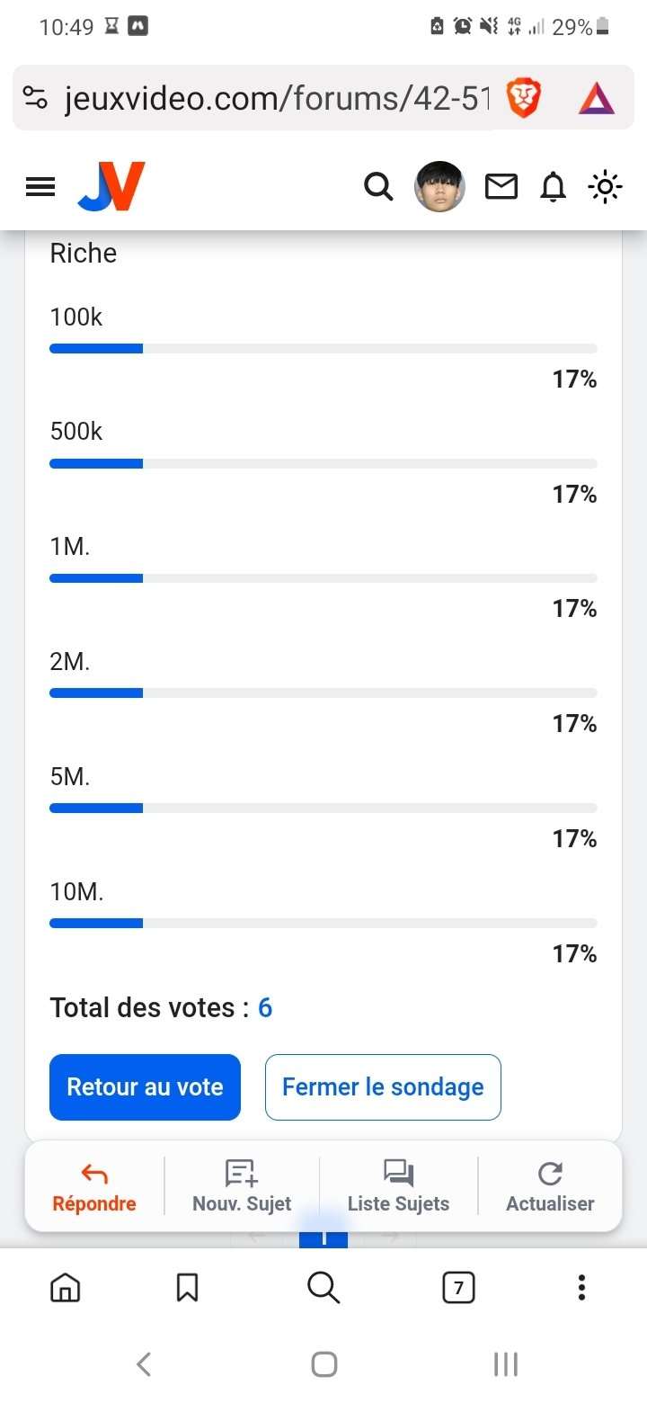Open Liste Sujets

tap(398, 1187)
